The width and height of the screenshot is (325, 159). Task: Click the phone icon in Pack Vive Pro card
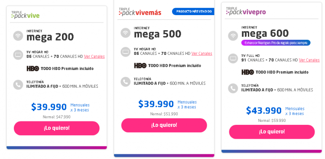pyautogui.click(x=233, y=89)
